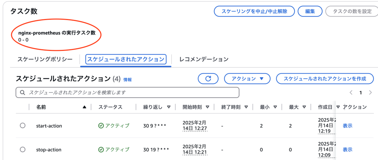This screenshot has width=378, height=160.
Task: Click the 最大 column sort arrow
Action: [x=304, y=107]
